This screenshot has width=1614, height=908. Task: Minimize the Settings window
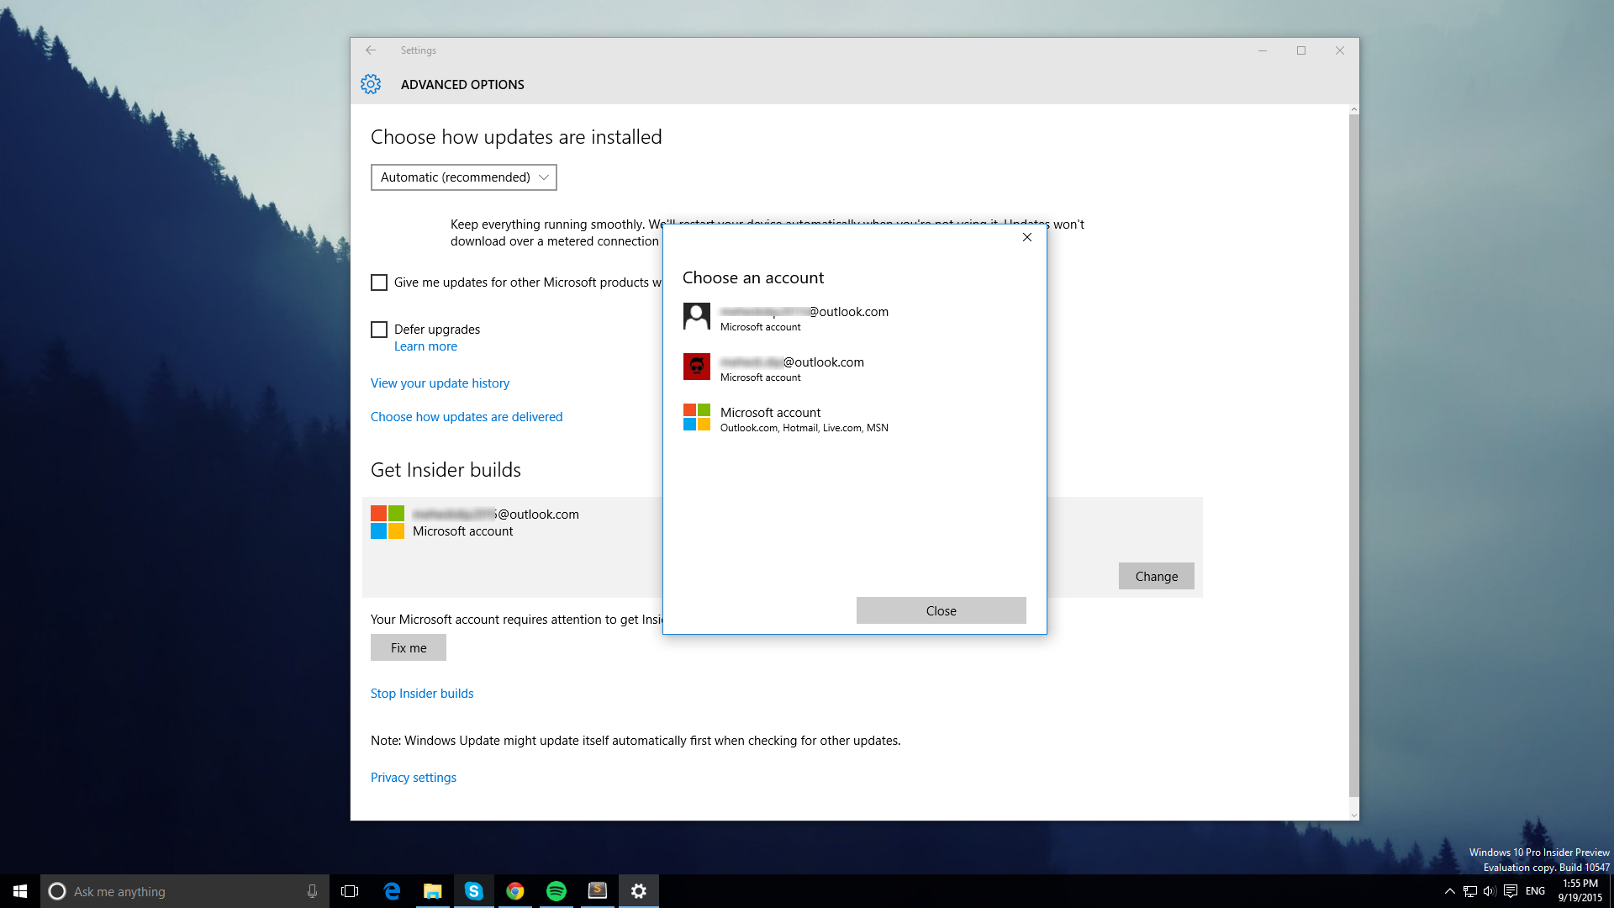pos(1263,50)
